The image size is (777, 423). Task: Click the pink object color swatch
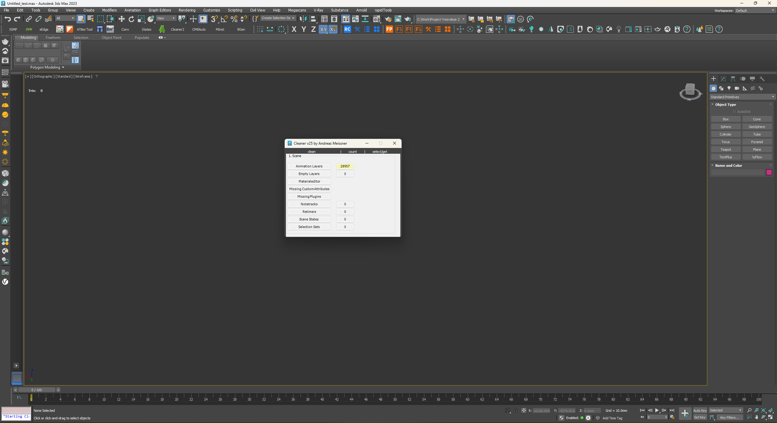(769, 173)
